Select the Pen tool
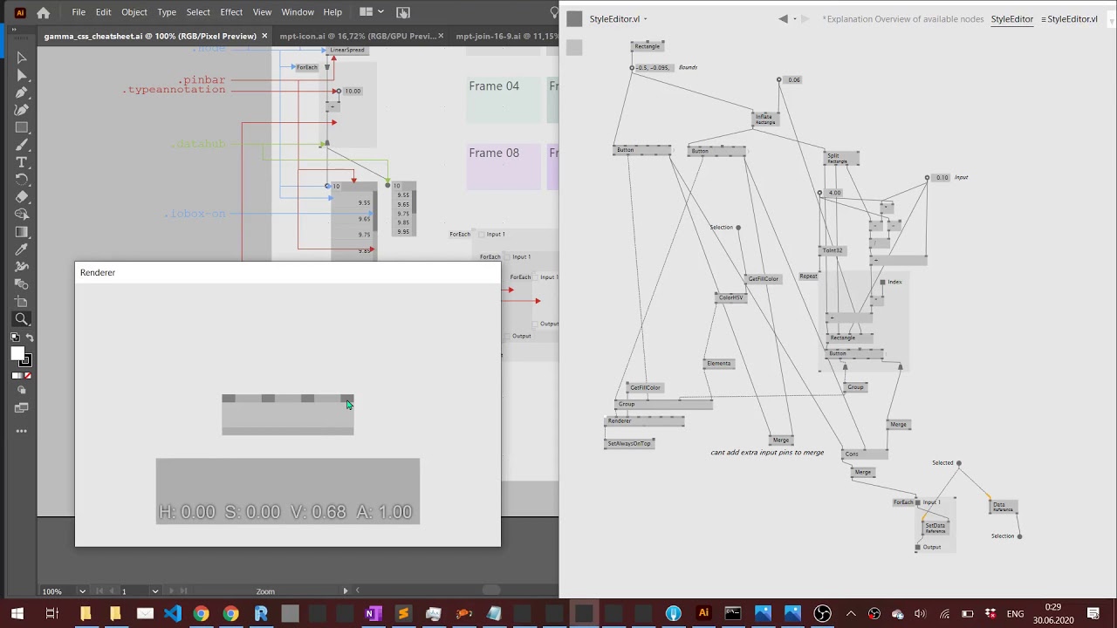 click(x=22, y=92)
